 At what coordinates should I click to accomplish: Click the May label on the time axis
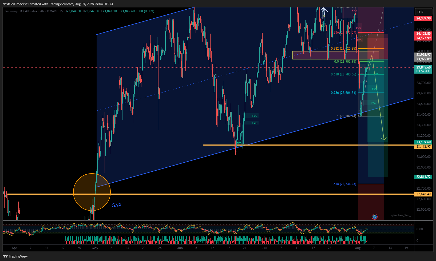[x=95, y=248]
